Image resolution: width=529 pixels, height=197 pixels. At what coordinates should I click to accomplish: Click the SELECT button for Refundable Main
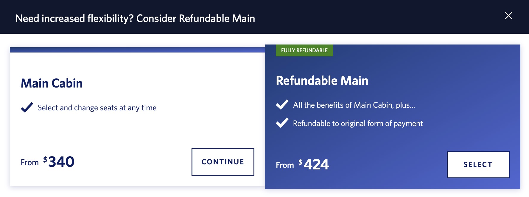[x=478, y=164]
